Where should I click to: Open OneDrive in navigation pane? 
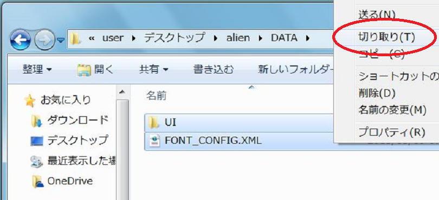70,181
